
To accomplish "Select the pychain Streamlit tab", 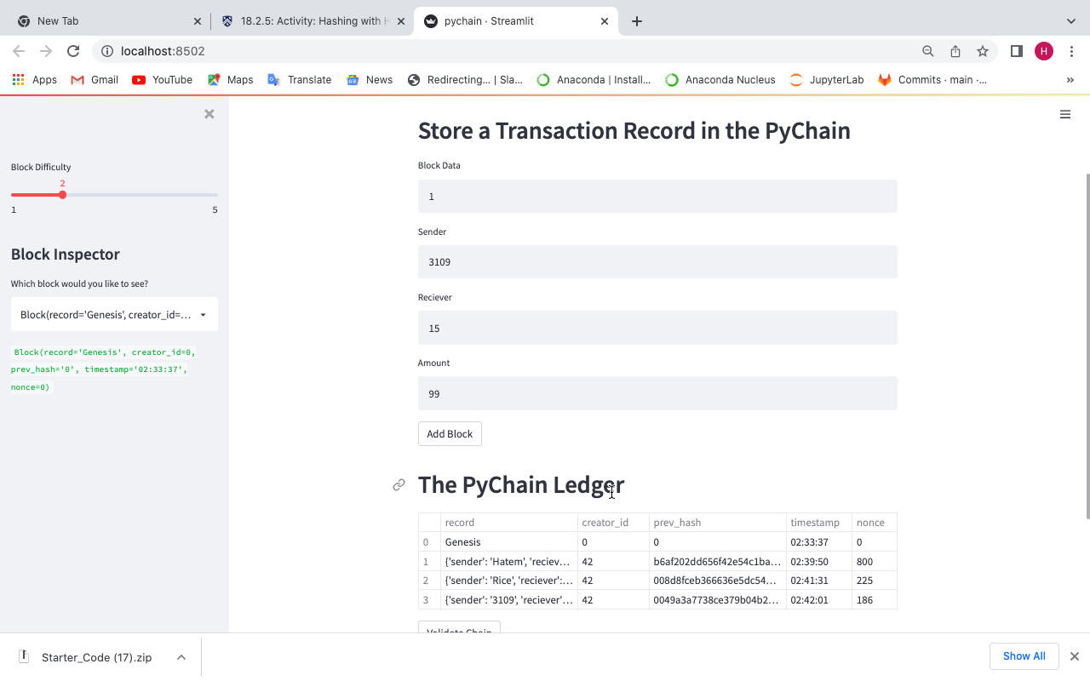I will click(515, 21).
